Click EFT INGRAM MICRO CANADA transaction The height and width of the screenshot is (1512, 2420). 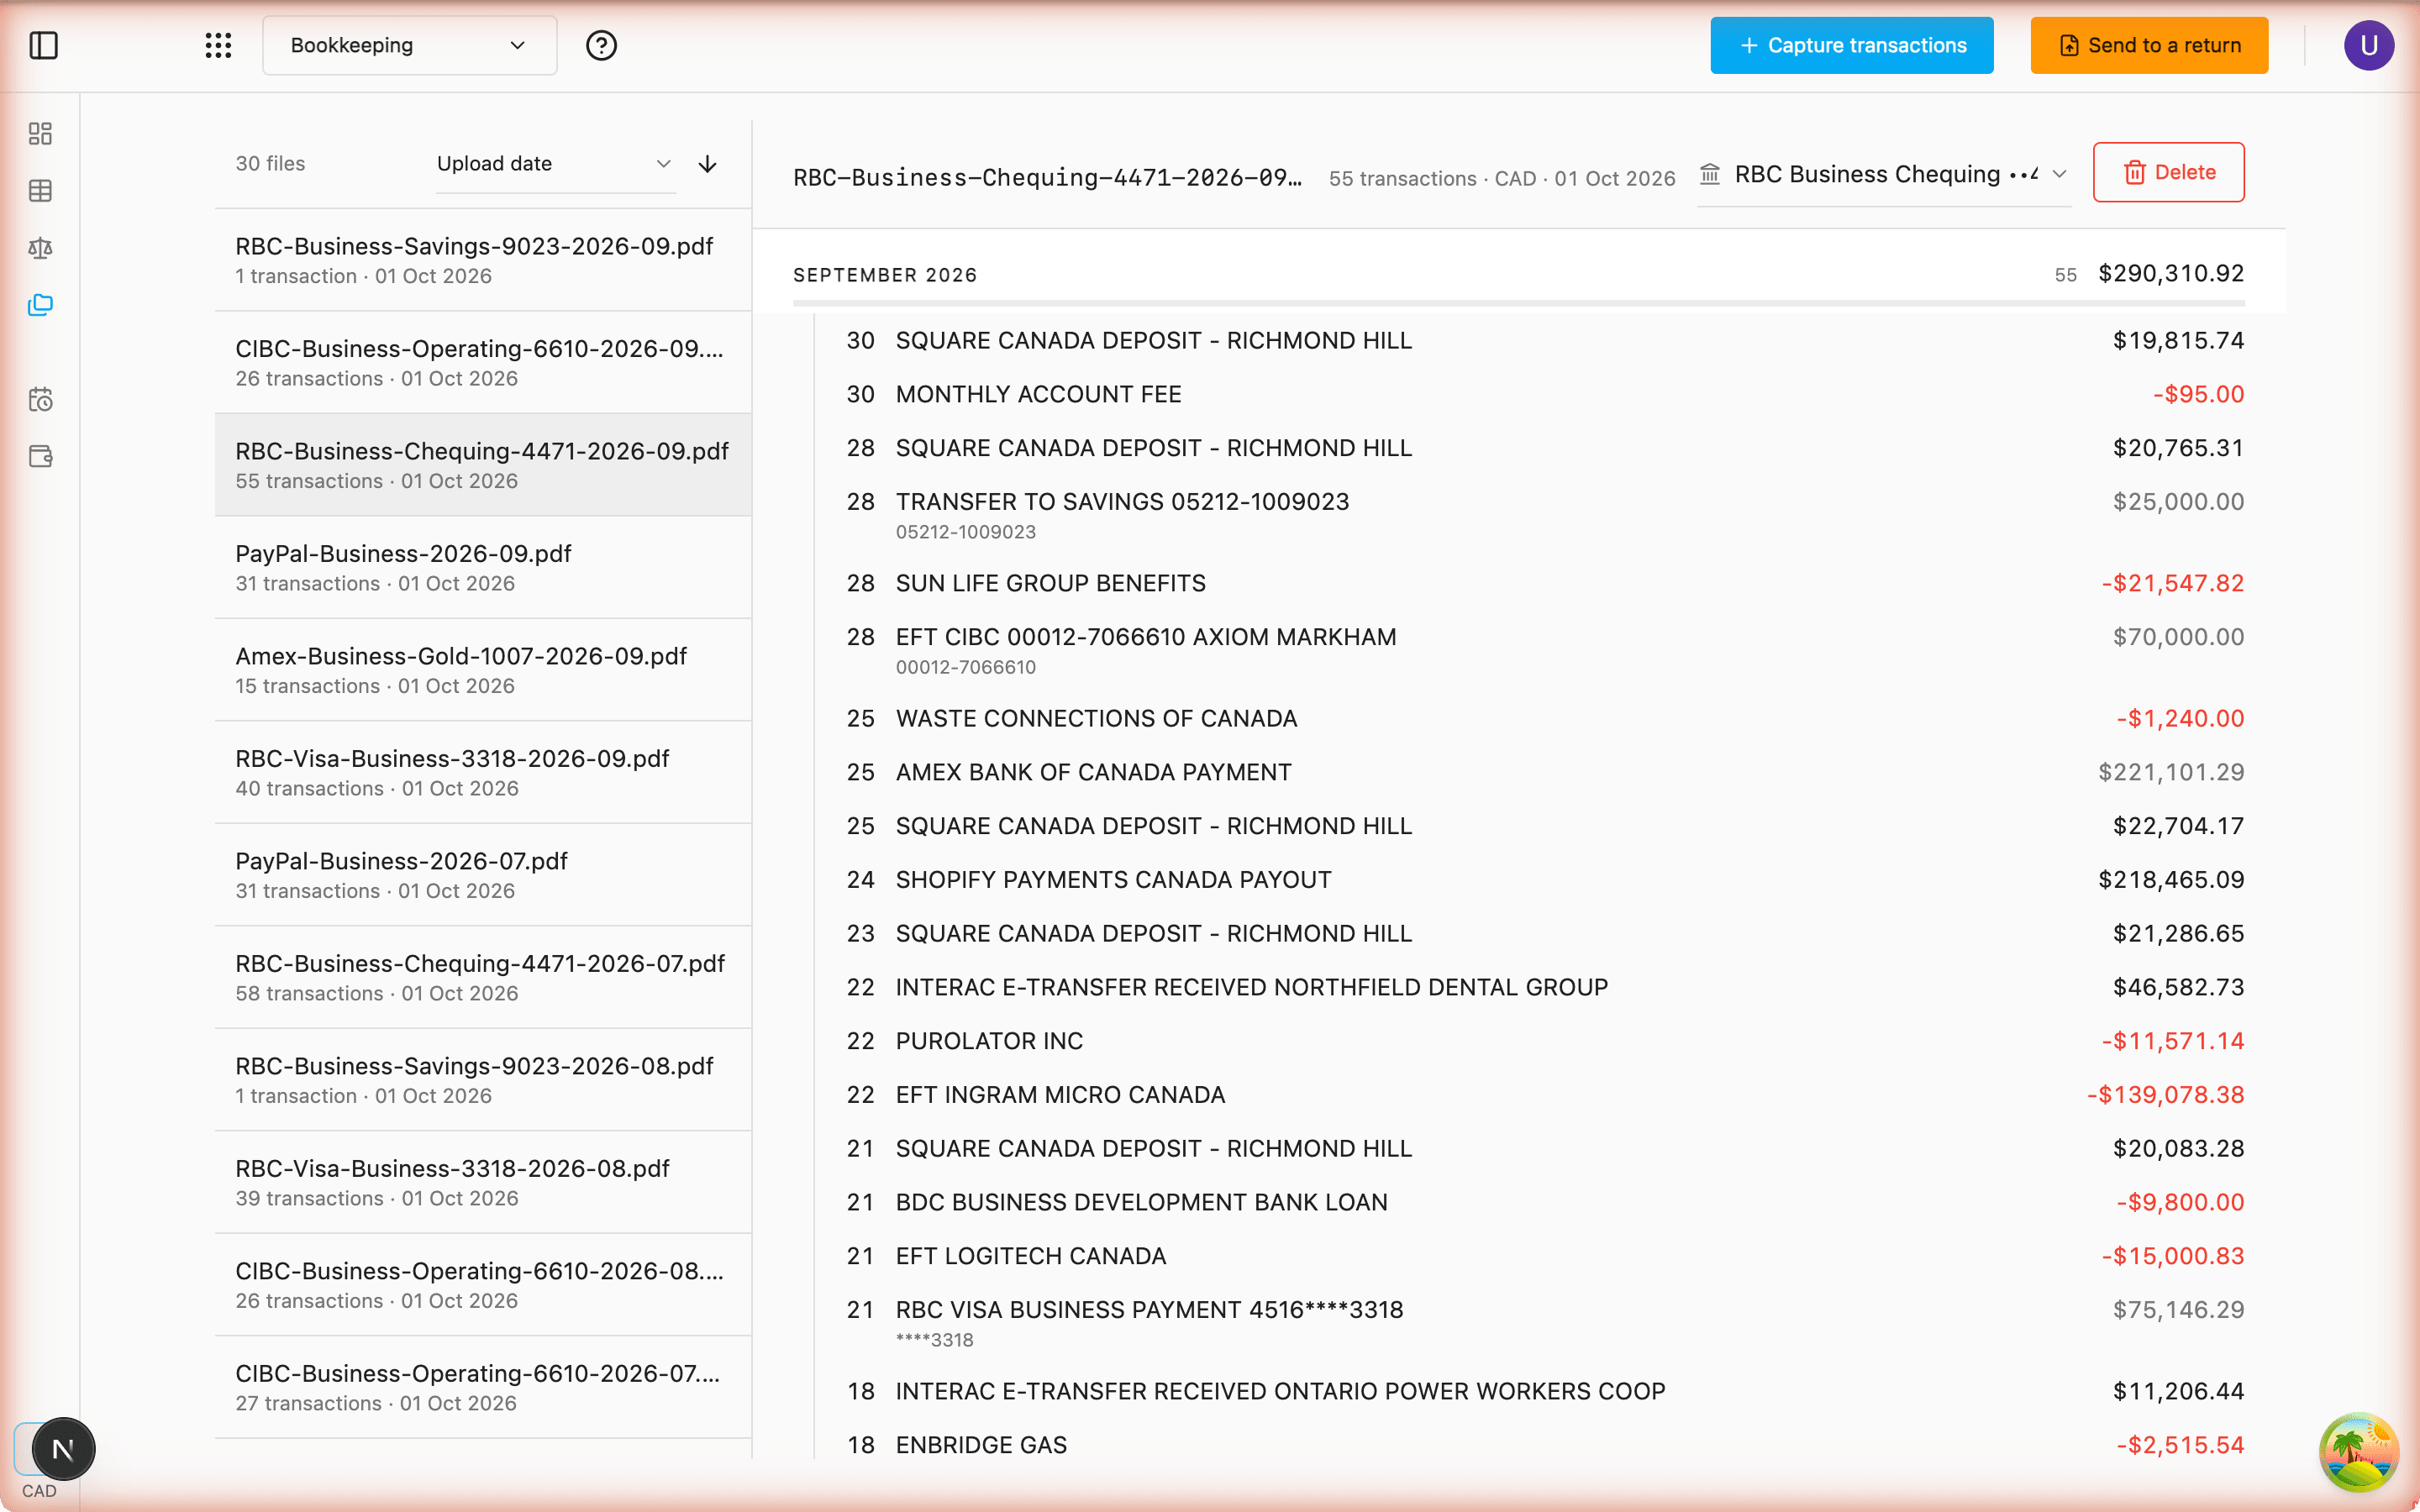(x=1545, y=1095)
